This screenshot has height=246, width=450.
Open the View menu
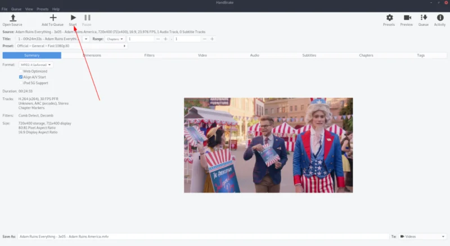(29, 9)
